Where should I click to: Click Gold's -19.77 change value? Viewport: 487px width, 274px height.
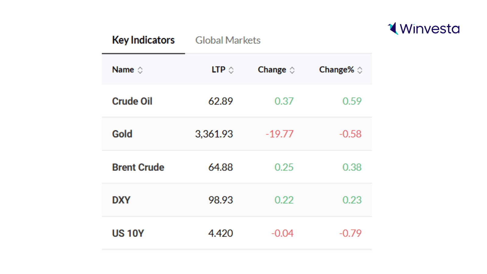pos(279,134)
